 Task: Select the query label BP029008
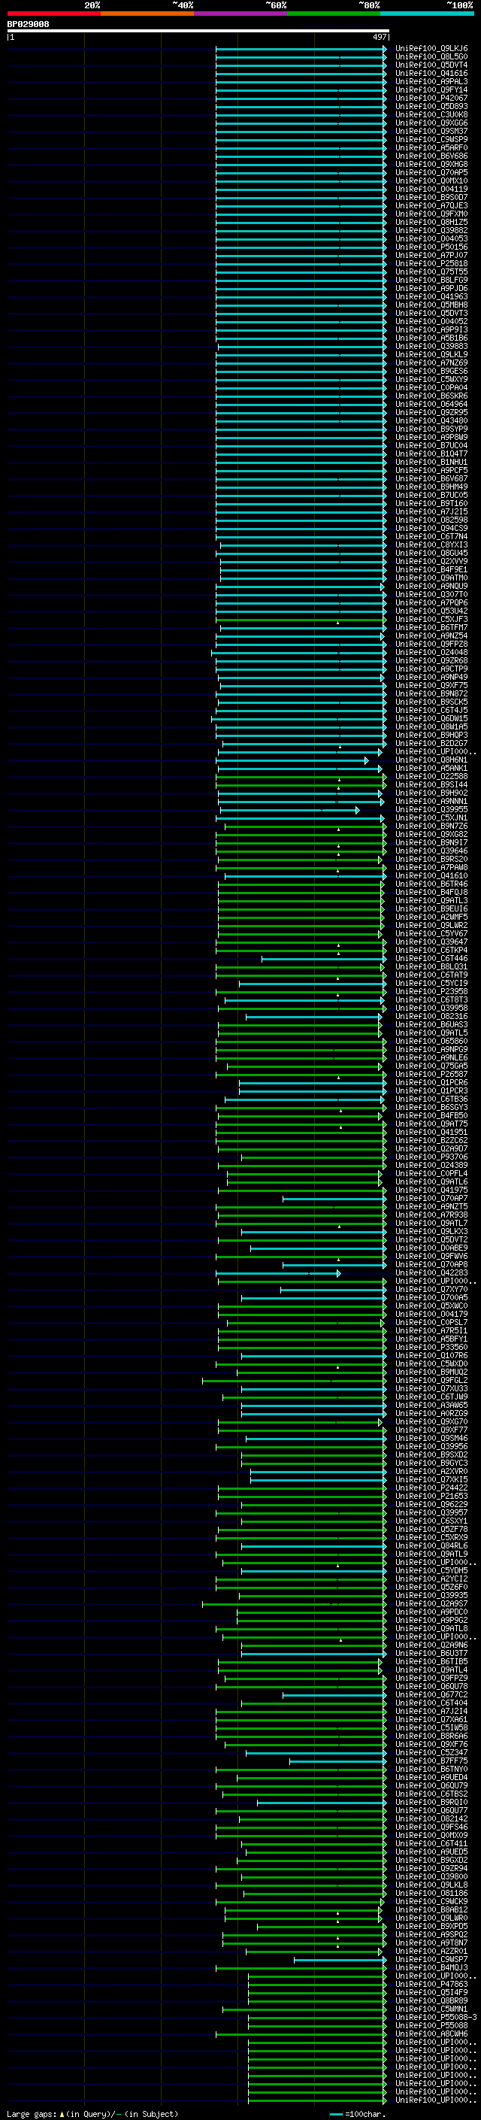click(28, 25)
